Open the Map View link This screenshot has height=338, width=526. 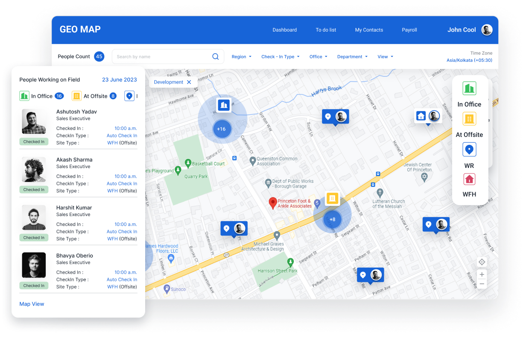click(x=32, y=304)
